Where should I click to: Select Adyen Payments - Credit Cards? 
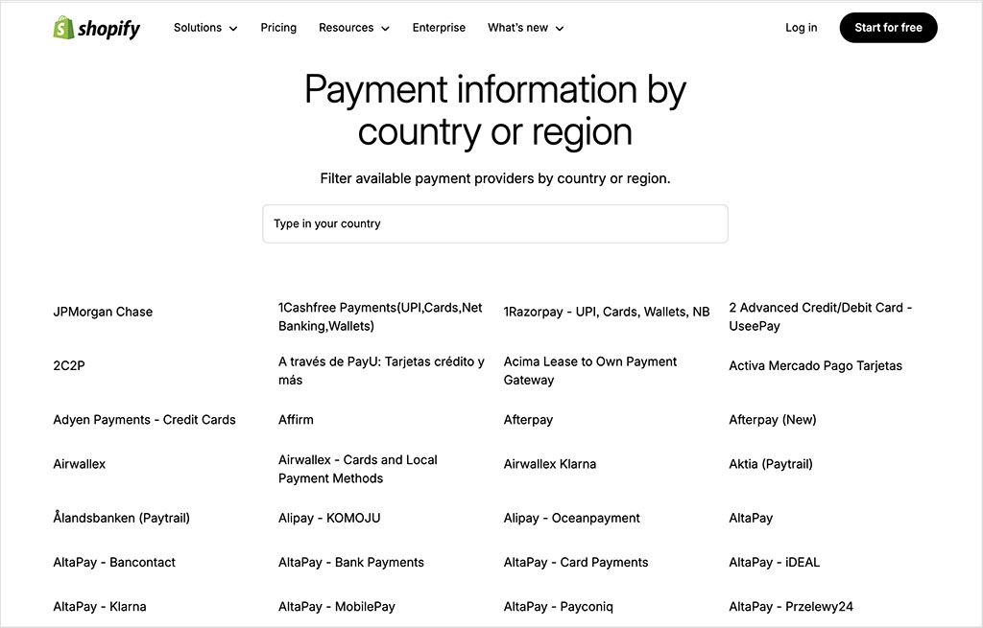click(x=144, y=420)
